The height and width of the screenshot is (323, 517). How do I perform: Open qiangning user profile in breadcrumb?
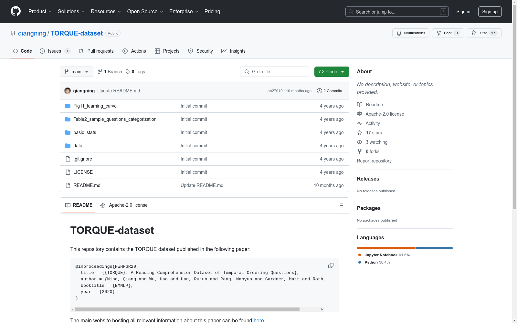pos(32,33)
